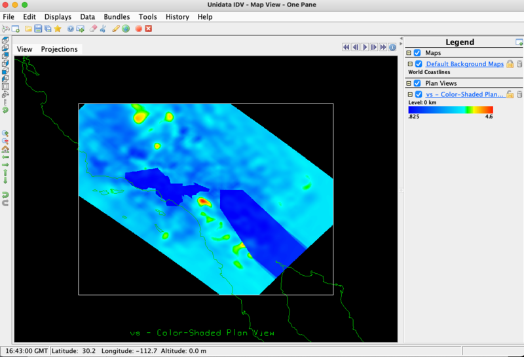Select the solid blue cube viewpoint icon
Image resolution: width=524 pixels, height=357 pixels.
pos(5,71)
